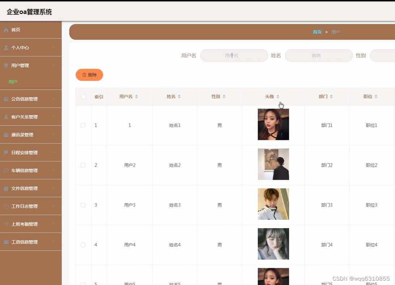Viewport: 395px width, 285px height.
Task: Check the checkbox for row 1
Action: tap(83, 125)
